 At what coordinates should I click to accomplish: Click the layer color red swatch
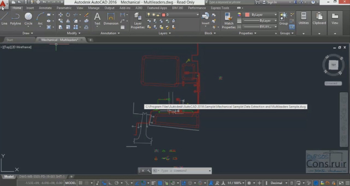tap(164, 15)
